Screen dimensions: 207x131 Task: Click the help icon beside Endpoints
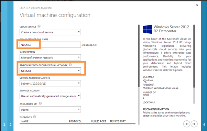click(x=34, y=117)
